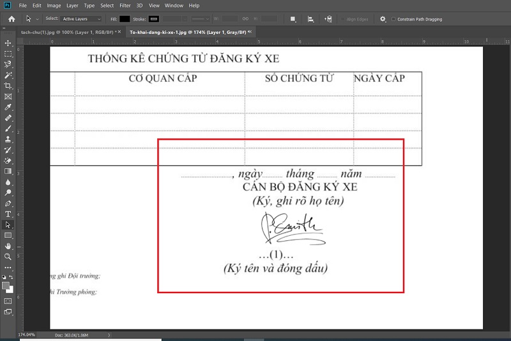Select the Hand tool
Viewport: 511px width, 341px height.
[x=8, y=246]
